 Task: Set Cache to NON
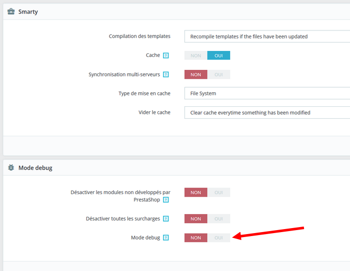[x=196, y=55]
